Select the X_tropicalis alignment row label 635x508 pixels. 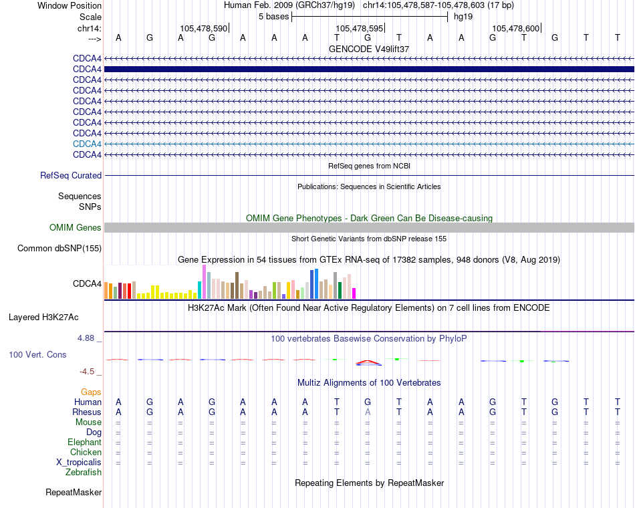(79, 463)
